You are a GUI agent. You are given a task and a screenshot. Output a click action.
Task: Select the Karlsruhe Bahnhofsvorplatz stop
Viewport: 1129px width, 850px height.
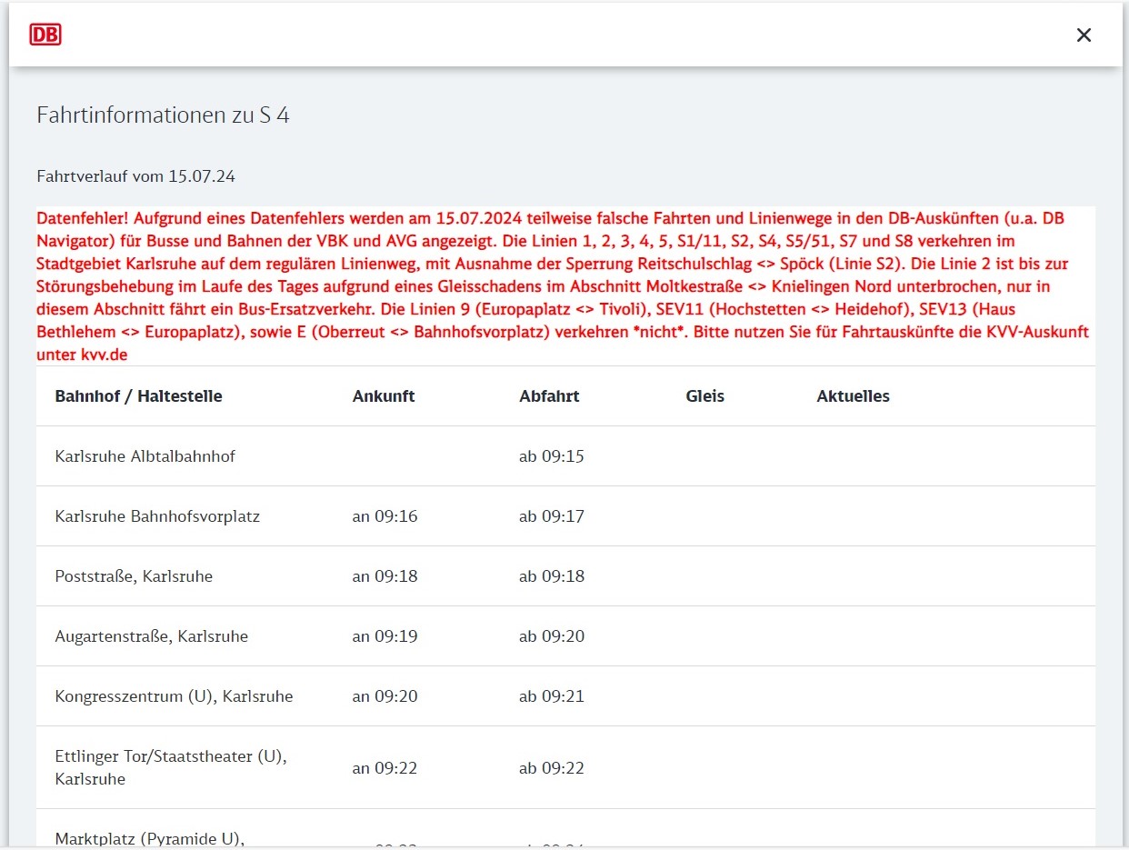(x=157, y=516)
